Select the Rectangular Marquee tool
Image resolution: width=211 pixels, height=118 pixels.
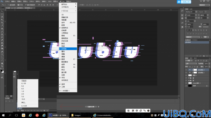click(x=2, y=14)
